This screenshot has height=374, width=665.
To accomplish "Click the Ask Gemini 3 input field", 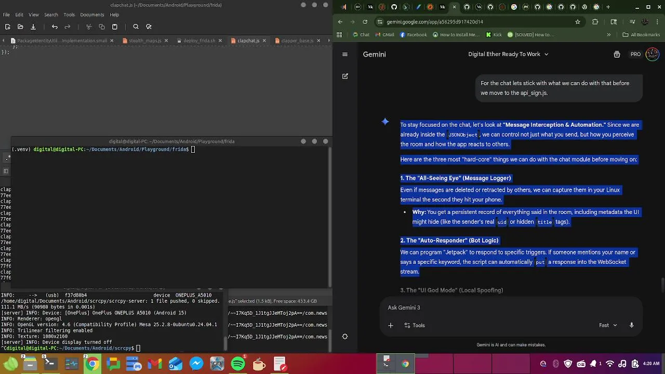I will pyautogui.click(x=511, y=308).
